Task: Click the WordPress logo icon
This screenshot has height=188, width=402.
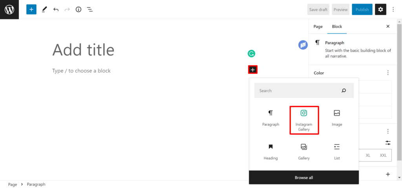Action: coord(9,9)
